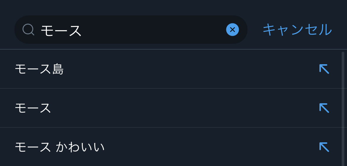The height and width of the screenshot is (166, 347).
Task: Focus the search field containing モース
Action: pos(133,30)
